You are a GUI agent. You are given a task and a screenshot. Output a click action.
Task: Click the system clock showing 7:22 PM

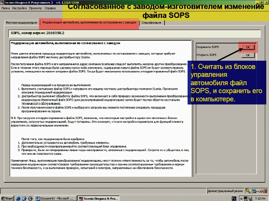(x=260, y=198)
